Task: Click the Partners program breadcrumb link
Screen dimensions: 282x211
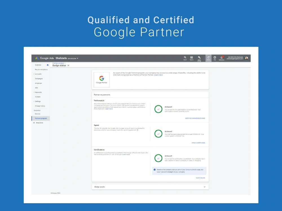Action: coord(58,63)
